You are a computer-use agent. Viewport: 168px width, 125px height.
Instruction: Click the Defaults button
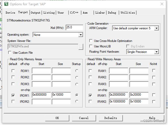pos(111,118)
